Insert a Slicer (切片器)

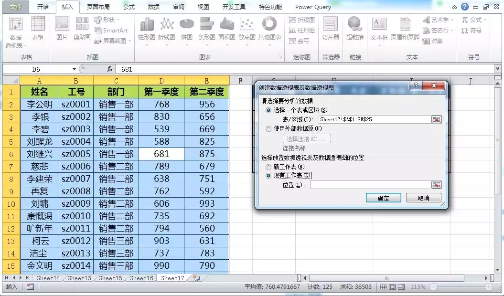tap(331, 28)
